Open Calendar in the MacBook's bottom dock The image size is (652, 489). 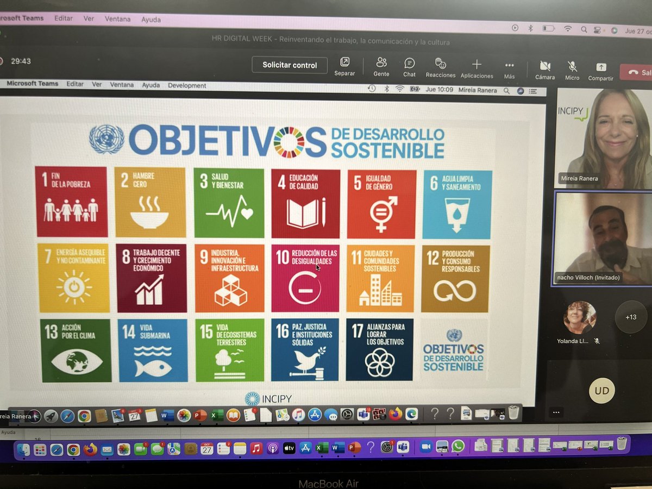click(207, 449)
